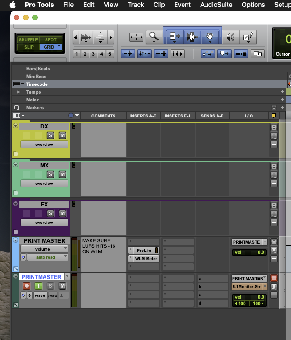Solo the FX folder track

coord(51,213)
